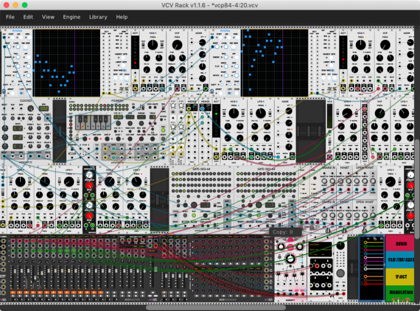Click the yellow V\OCT label block
Screen dimensions: 420x311
pyautogui.click(x=401, y=277)
